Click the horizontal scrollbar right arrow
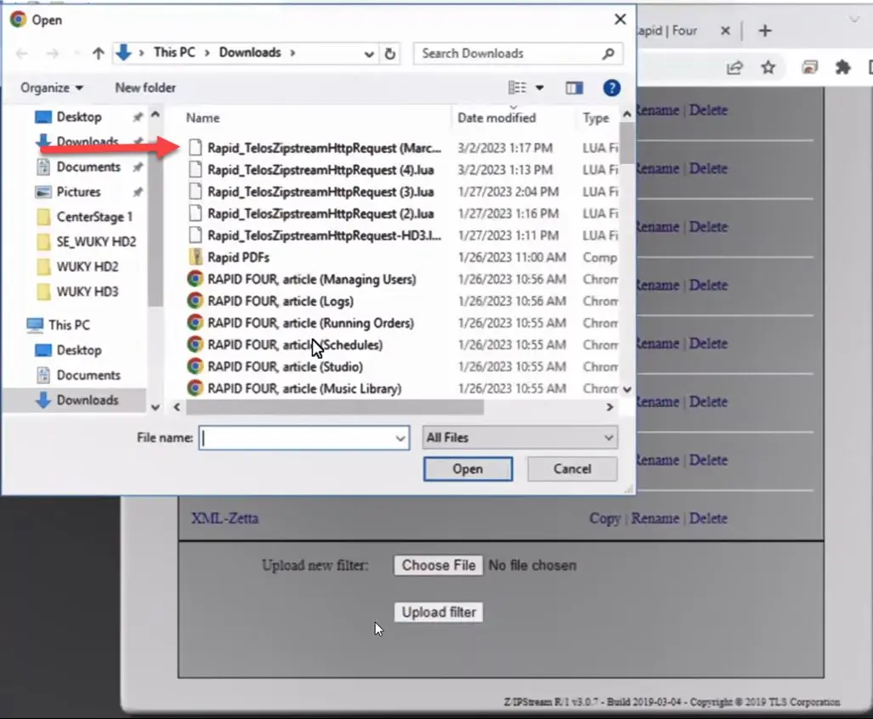 pos(609,407)
